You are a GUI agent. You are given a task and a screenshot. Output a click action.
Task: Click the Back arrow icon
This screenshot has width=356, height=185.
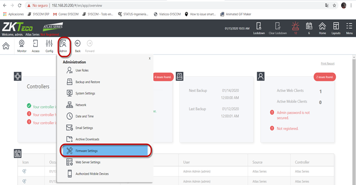[x=78, y=43]
